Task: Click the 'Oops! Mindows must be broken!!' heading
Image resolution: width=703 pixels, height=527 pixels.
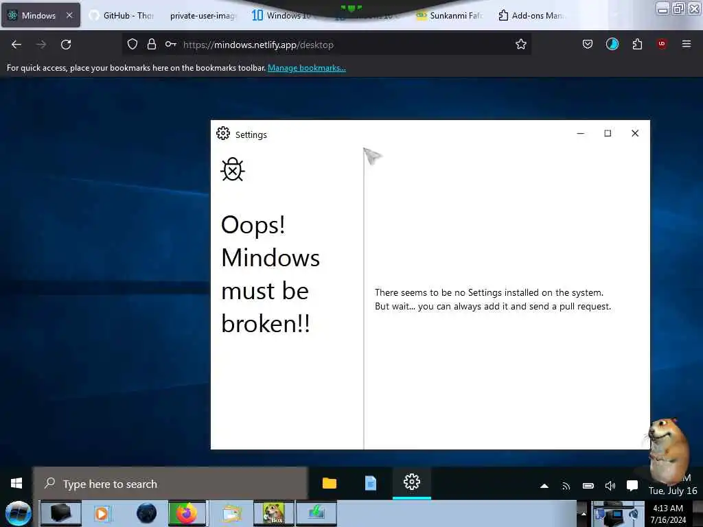Action: (x=270, y=274)
